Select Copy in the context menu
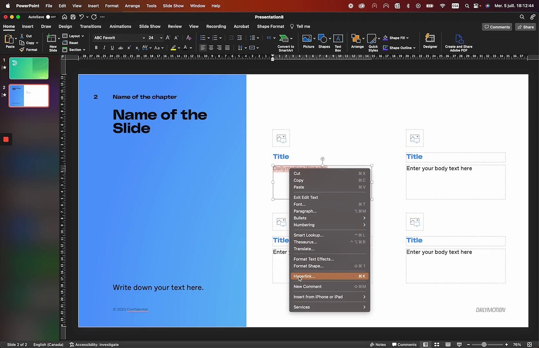Viewport: 539px width, 348px height. pyautogui.click(x=329, y=180)
